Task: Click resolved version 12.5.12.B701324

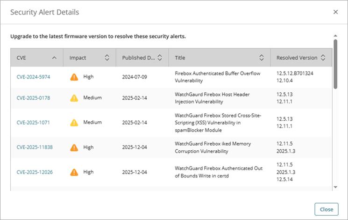Action: click(x=295, y=73)
